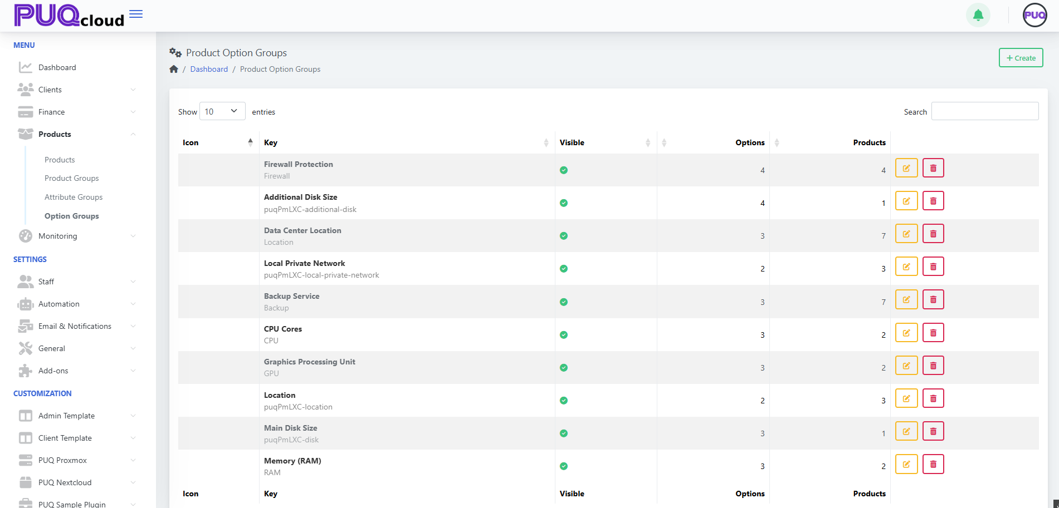The width and height of the screenshot is (1059, 508).
Task: Follow the Dashboard breadcrumb link
Action: pos(209,69)
